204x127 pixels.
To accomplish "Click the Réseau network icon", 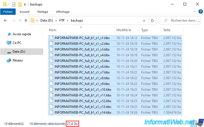I will point(9,60).
